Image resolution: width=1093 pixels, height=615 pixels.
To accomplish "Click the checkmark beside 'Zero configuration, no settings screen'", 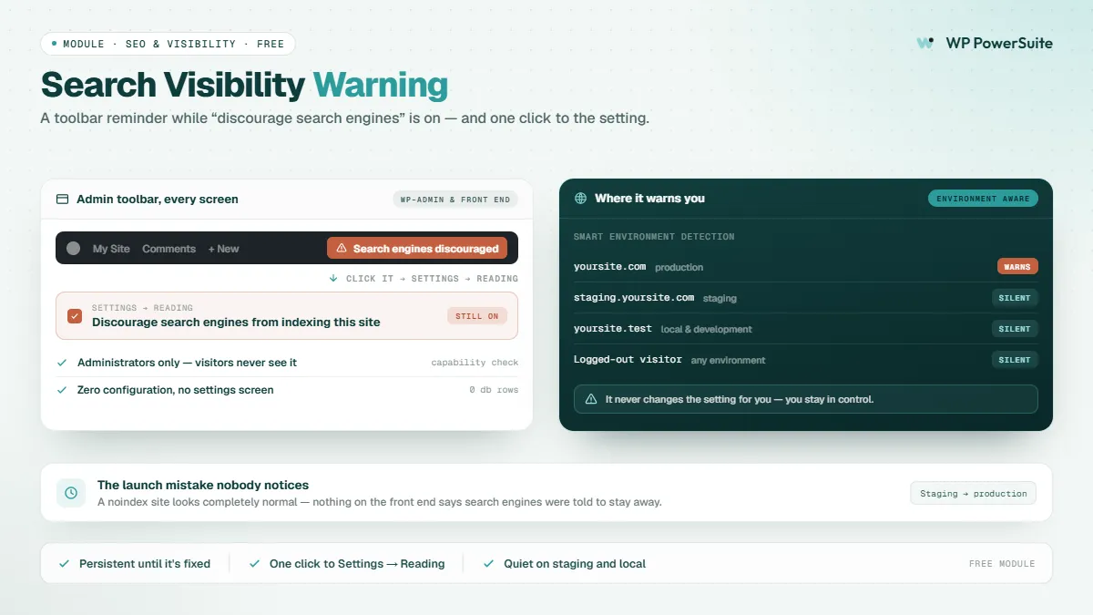I will click(x=62, y=390).
